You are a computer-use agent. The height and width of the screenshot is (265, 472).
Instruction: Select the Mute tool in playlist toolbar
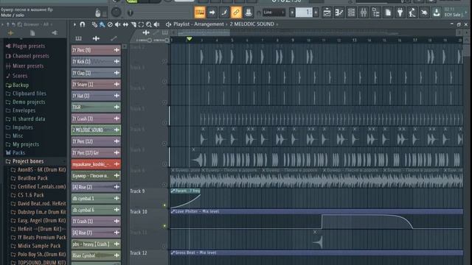pos(118,24)
